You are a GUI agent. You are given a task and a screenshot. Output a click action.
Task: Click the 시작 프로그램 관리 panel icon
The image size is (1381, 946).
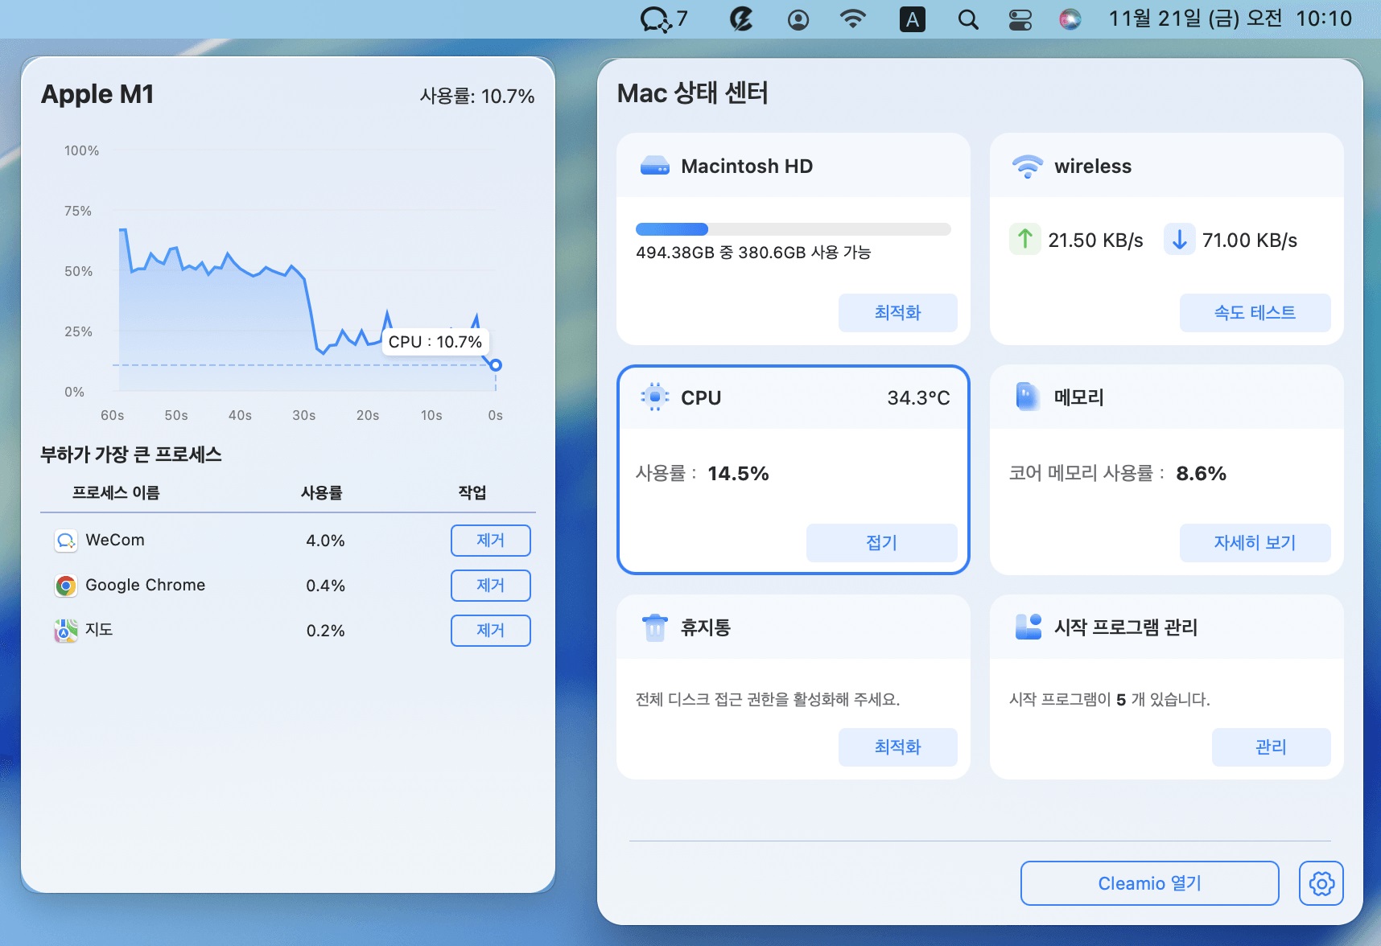tap(1028, 627)
